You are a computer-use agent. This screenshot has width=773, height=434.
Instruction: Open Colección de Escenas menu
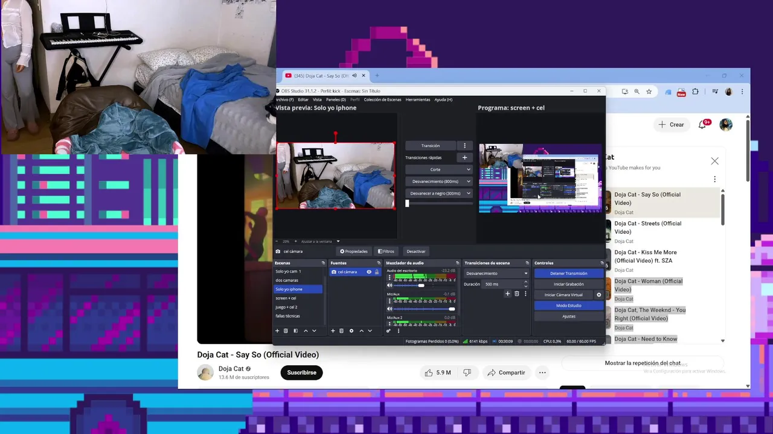coord(382,99)
